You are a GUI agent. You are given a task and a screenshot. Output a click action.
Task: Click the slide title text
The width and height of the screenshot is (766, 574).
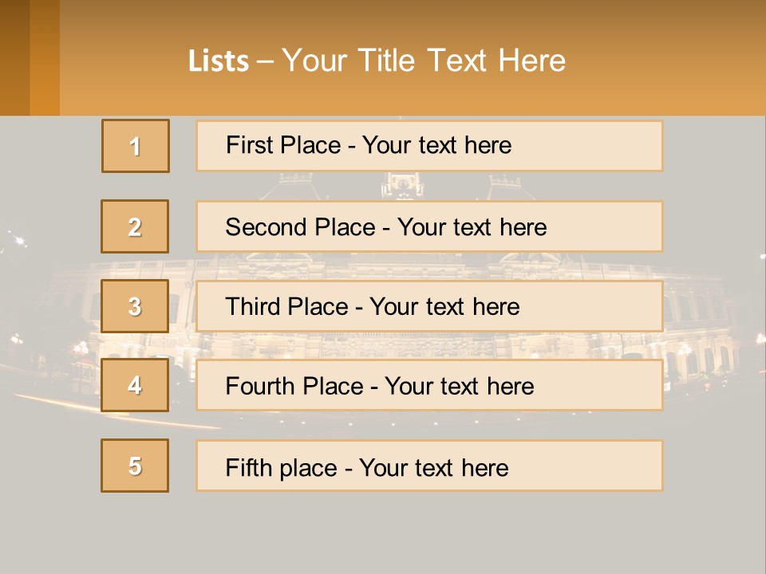pos(377,61)
